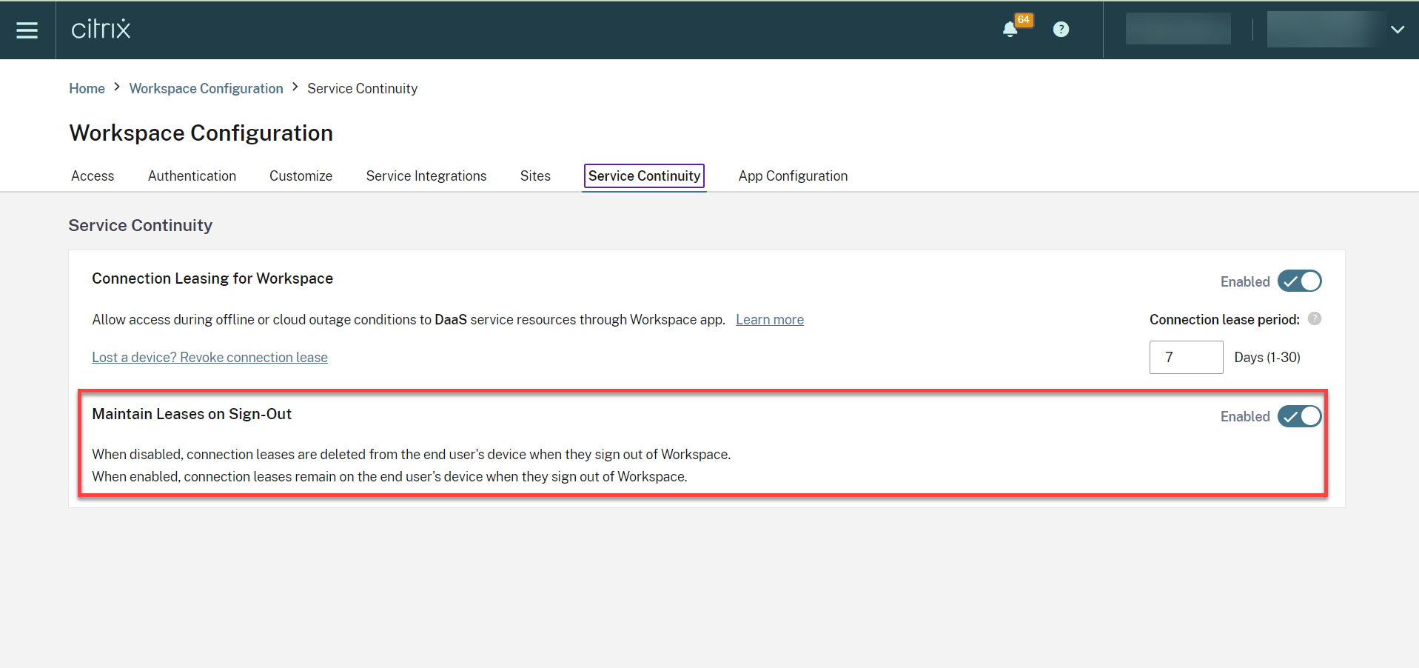This screenshot has height=668, width=1419.
Task: Open the hamburger navigation menu
Action: pos(27,30)
